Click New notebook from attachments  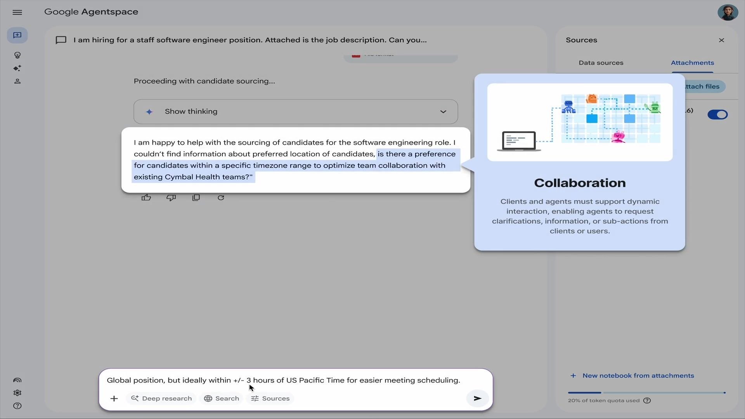point(632,376)
